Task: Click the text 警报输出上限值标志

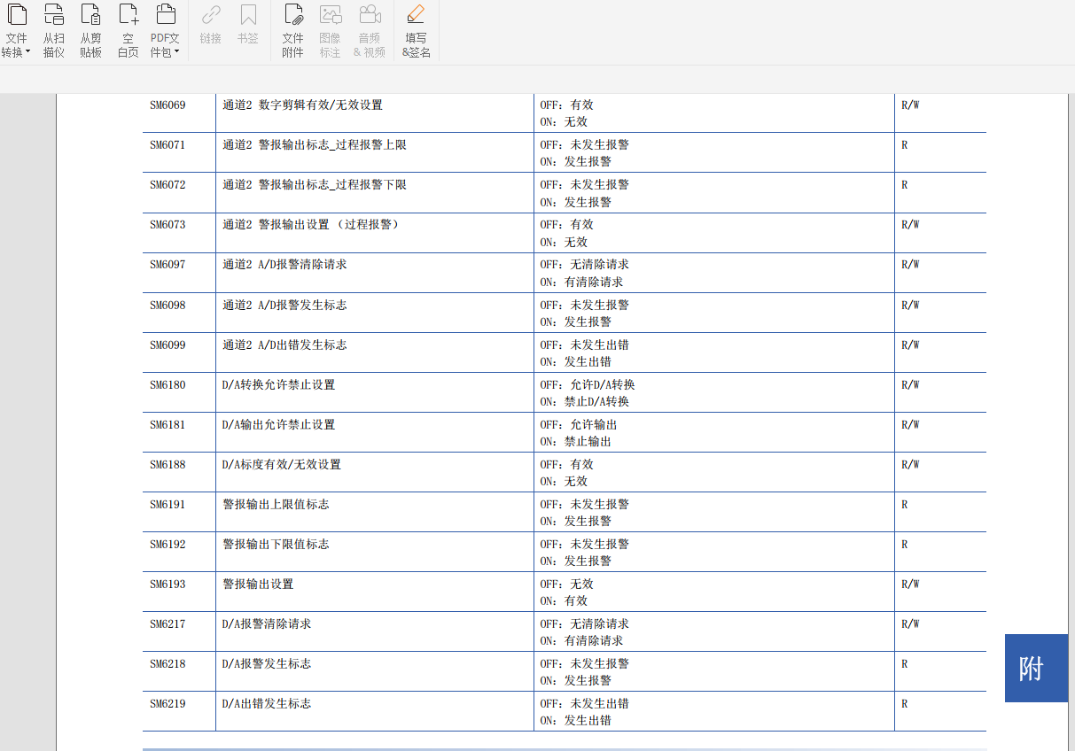Action: [x=276, y=505]
